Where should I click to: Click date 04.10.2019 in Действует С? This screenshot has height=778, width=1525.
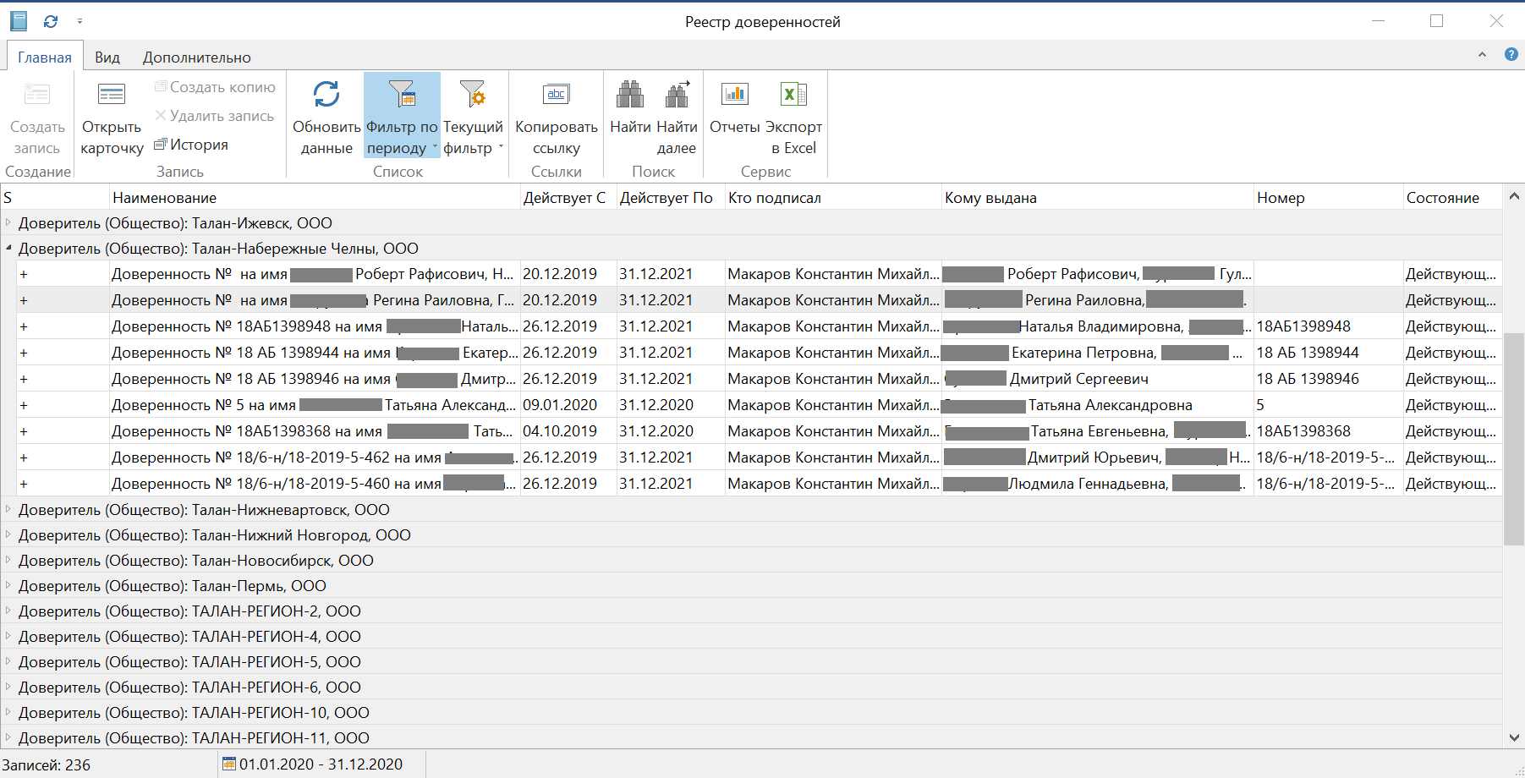click(560, 431)
